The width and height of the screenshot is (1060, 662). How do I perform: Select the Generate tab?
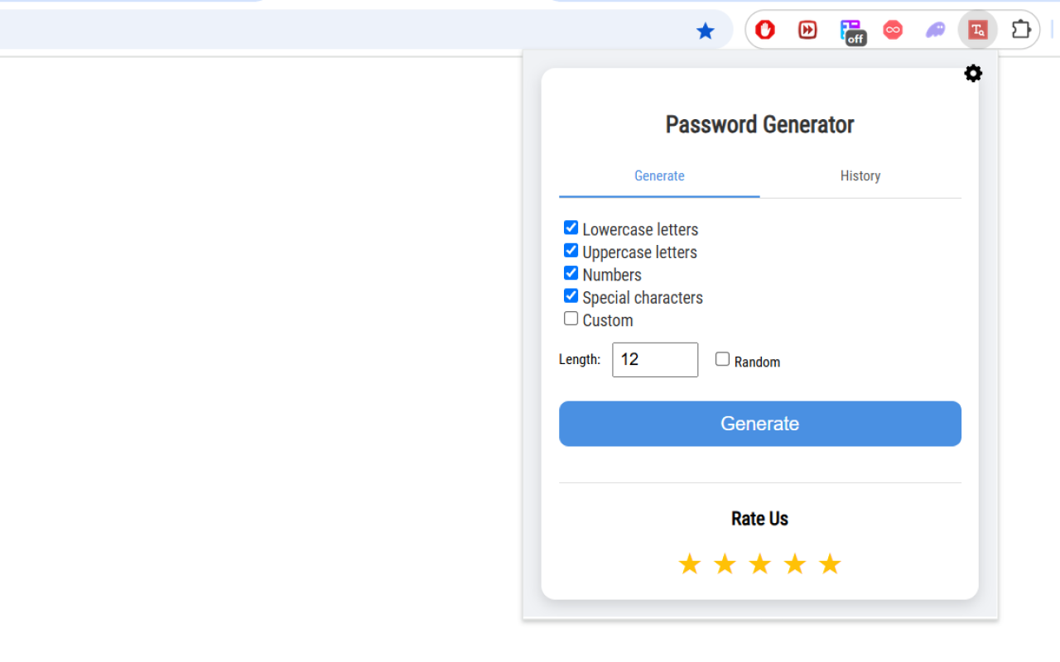(659, 175)
